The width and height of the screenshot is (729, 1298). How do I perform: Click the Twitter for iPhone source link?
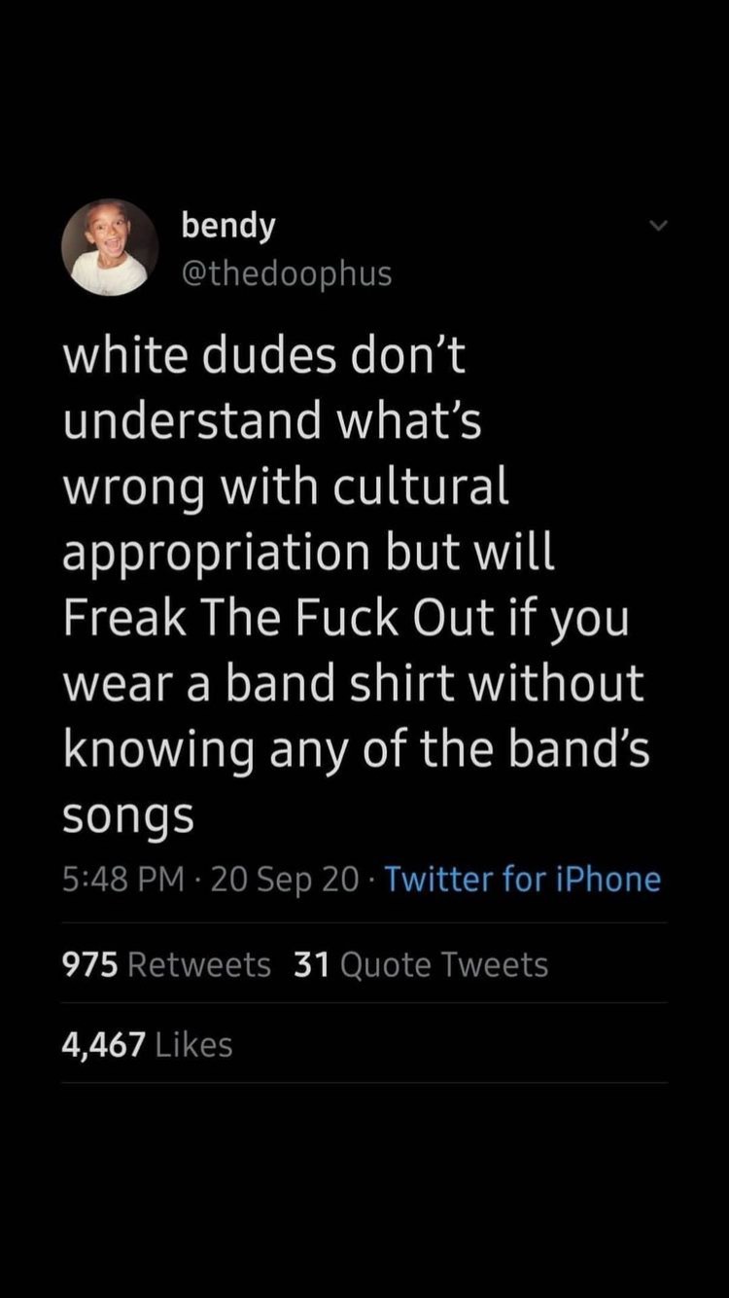click(523, 880)
